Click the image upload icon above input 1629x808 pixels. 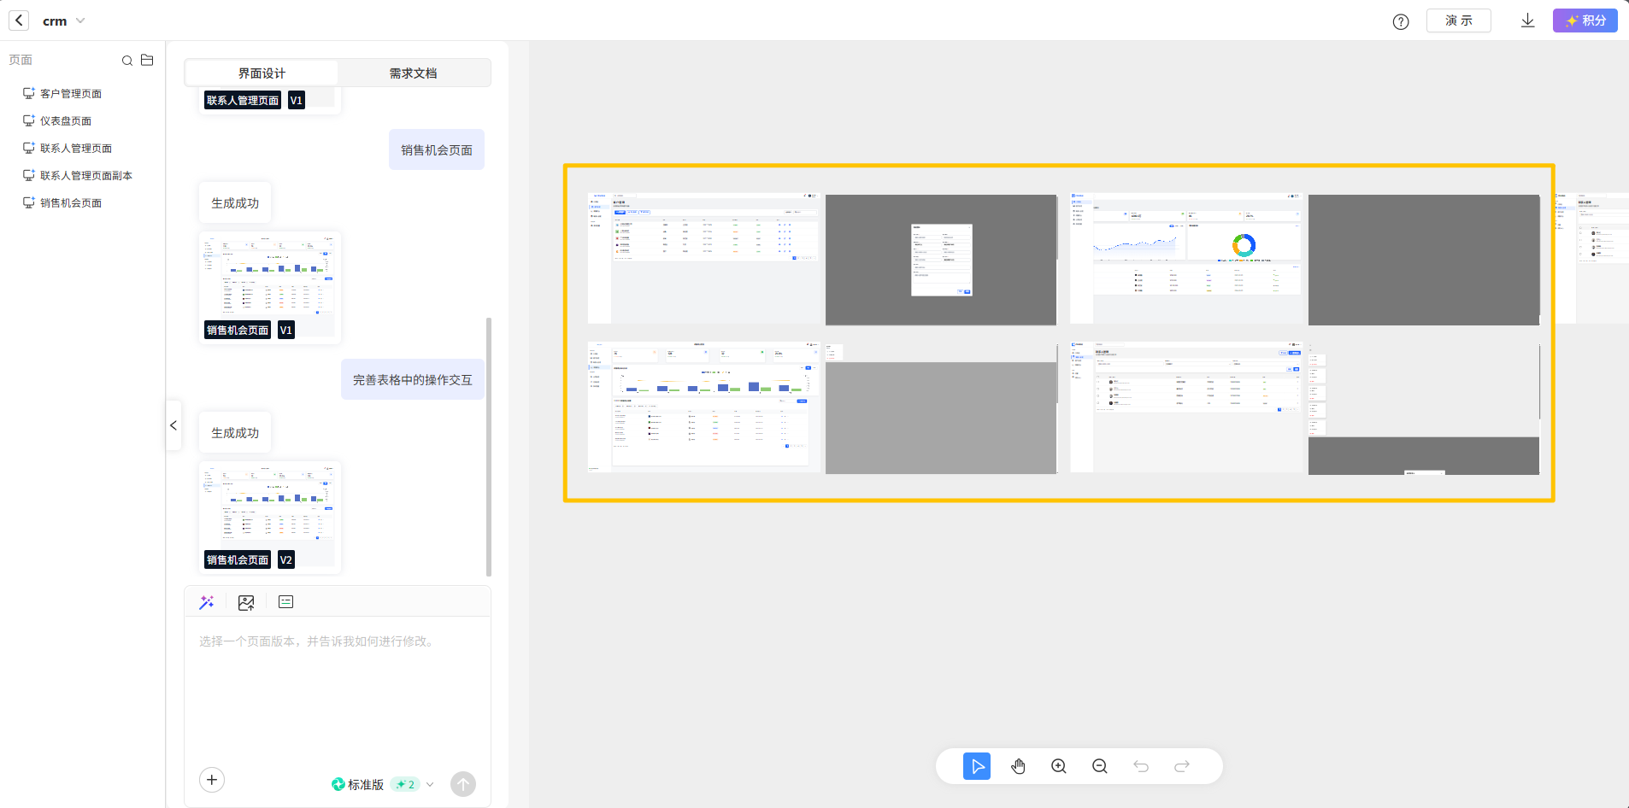tap(246, 602)
